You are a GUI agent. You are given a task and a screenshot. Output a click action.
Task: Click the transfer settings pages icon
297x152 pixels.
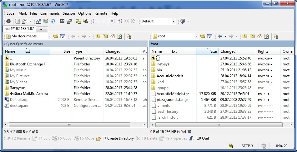(x=25, y=21)
